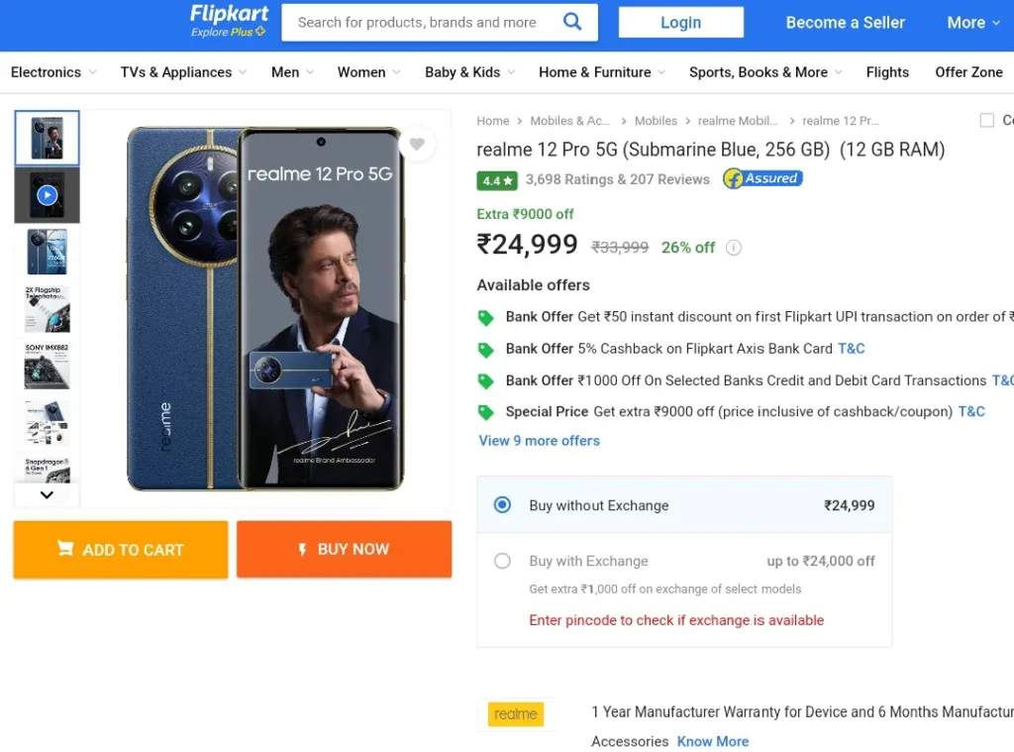
Task: Play the product video thumbnail
Action: click(48, 195)
